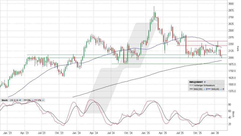Viewport: 241px width, 136px height.
Task: Click the blue SMA(40) legend line sample
Action: click(x=209, y=89)
